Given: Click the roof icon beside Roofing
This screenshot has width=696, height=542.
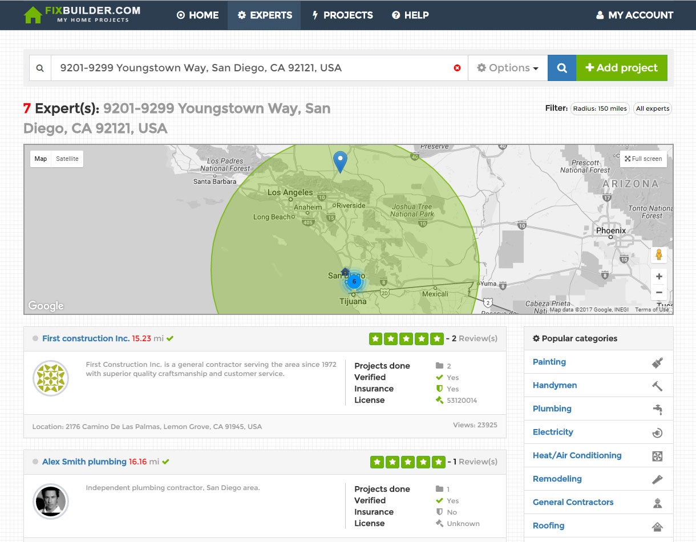Looking at the screenshot, I should [657, 527].
